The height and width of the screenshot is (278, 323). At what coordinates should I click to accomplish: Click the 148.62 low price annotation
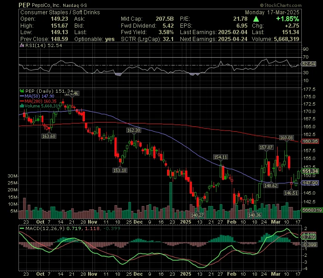pos(271,186)
